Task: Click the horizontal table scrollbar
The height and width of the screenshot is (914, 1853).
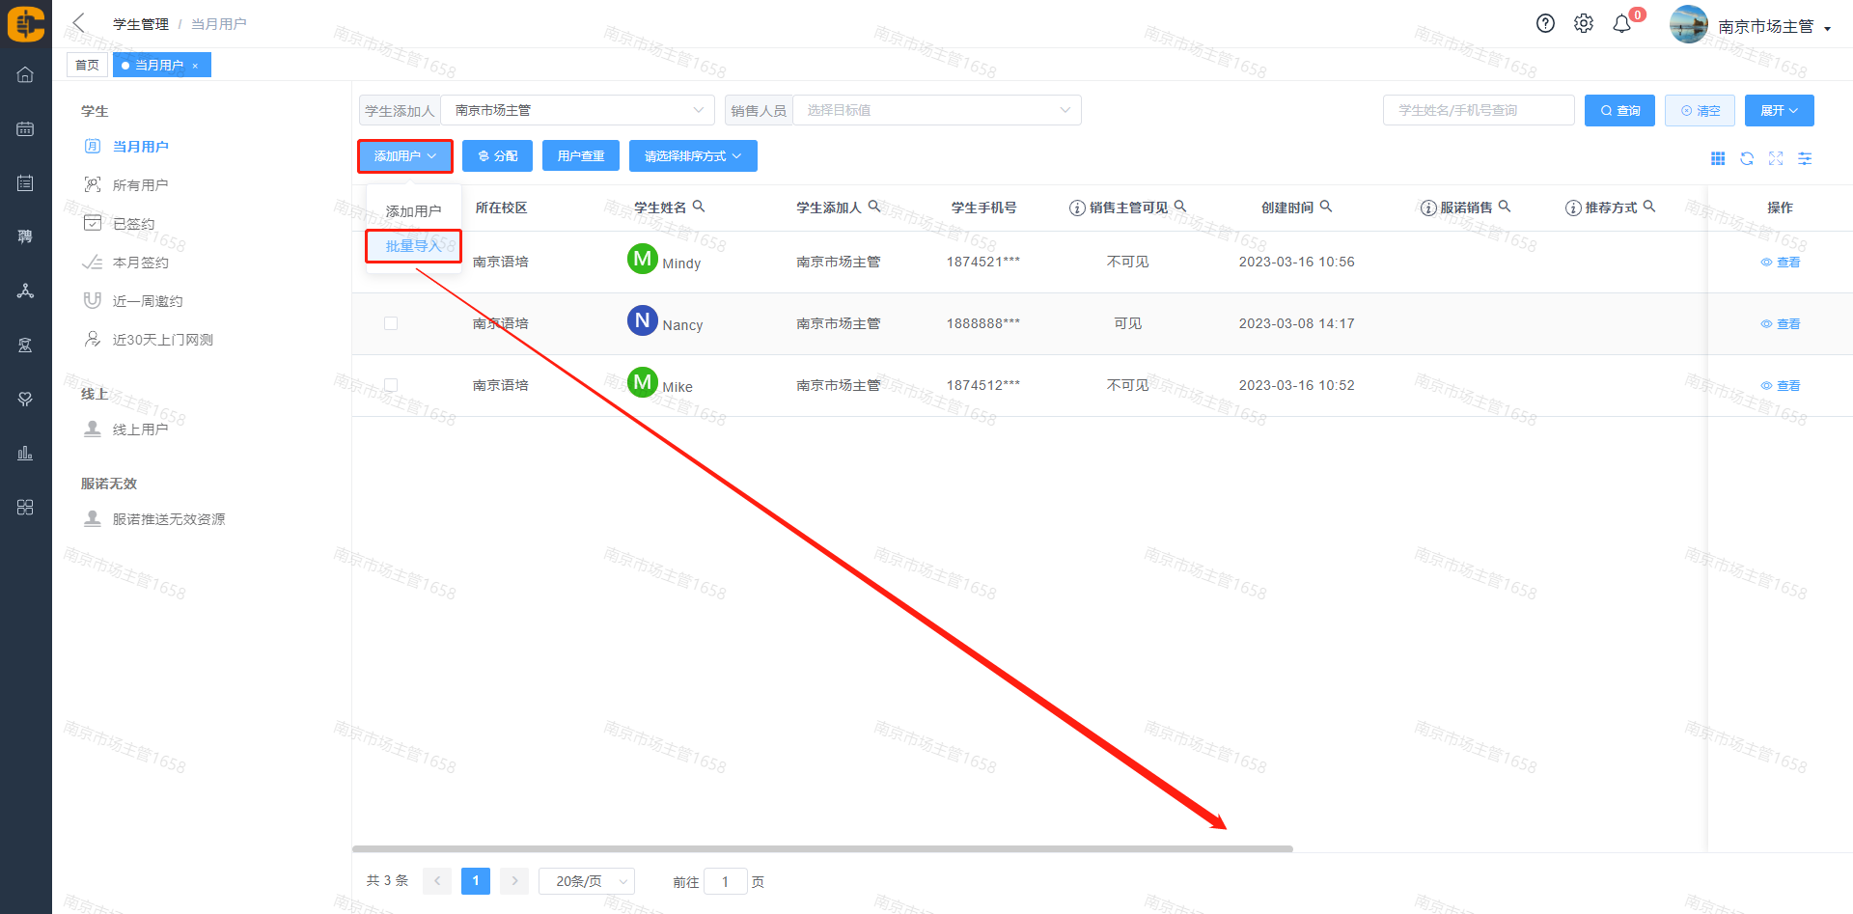Action: 822,849
